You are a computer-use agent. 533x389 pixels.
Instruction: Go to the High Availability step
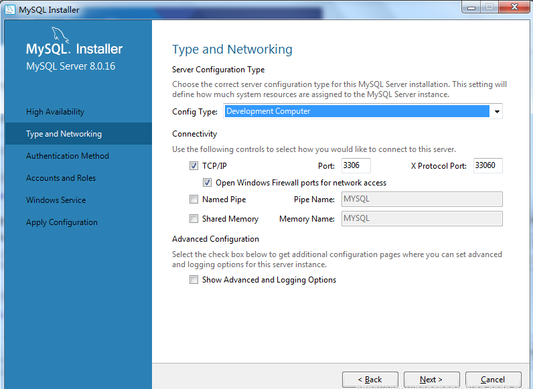(55, 112)
